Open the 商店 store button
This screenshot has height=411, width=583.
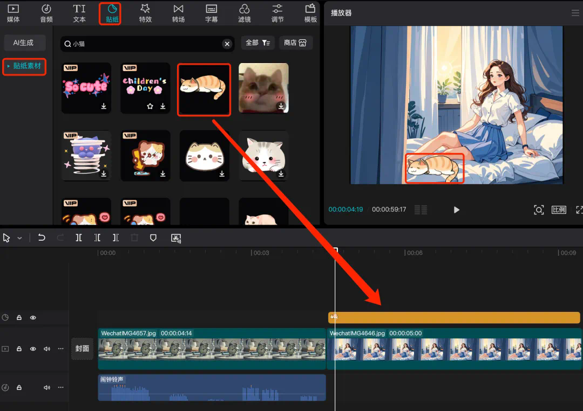pos(295,43)
